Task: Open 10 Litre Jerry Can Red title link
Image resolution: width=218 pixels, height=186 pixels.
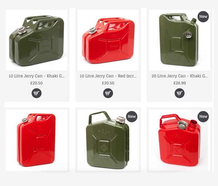Action: [108, 76]
